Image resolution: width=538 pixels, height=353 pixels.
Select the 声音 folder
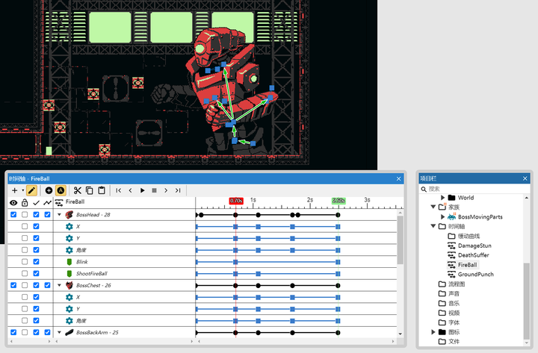click(454, 293)
